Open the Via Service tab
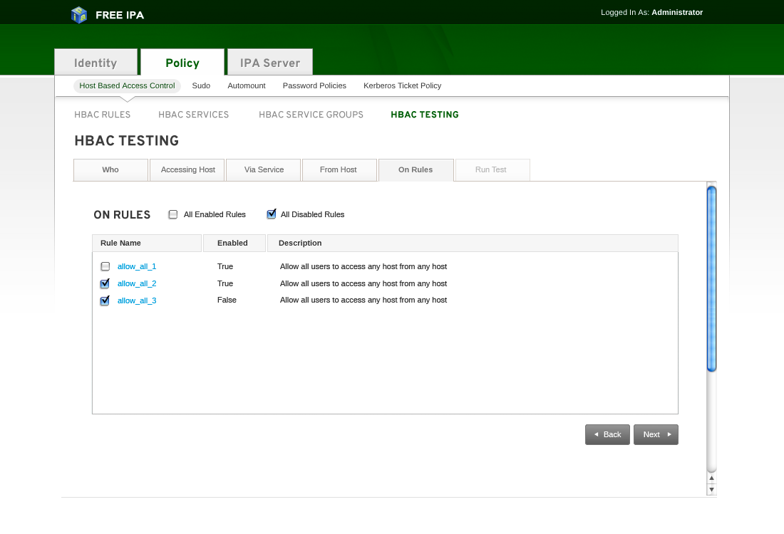Viewport: 784px width, 534px height. click(x=264, y=170)
